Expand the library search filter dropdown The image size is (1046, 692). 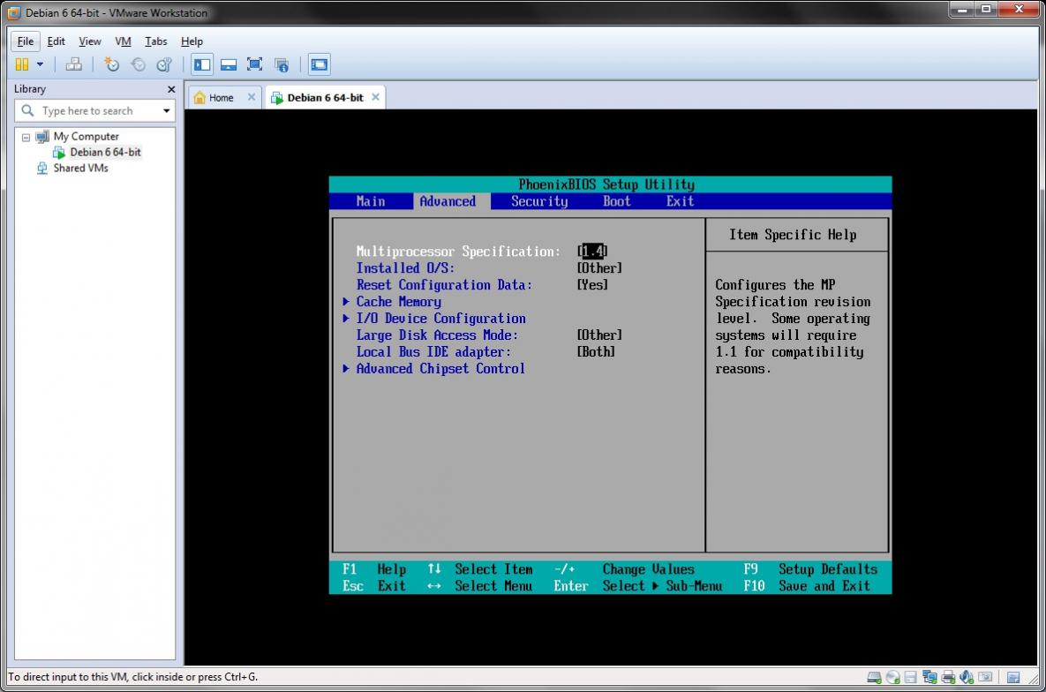coord(167,111)
